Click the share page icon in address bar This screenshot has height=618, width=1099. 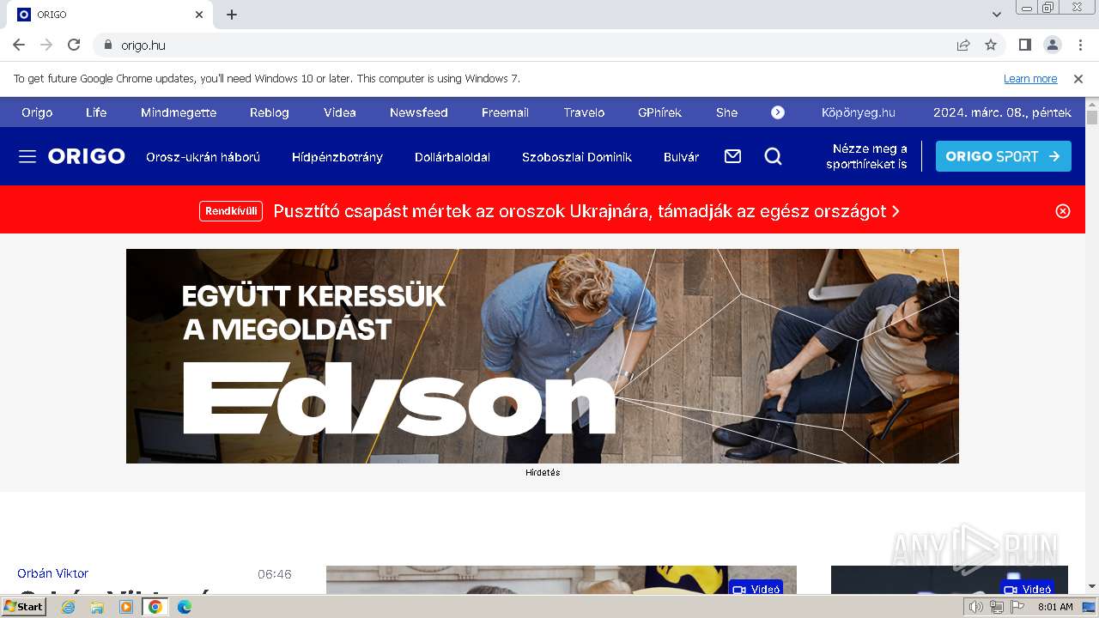(963, 45)
